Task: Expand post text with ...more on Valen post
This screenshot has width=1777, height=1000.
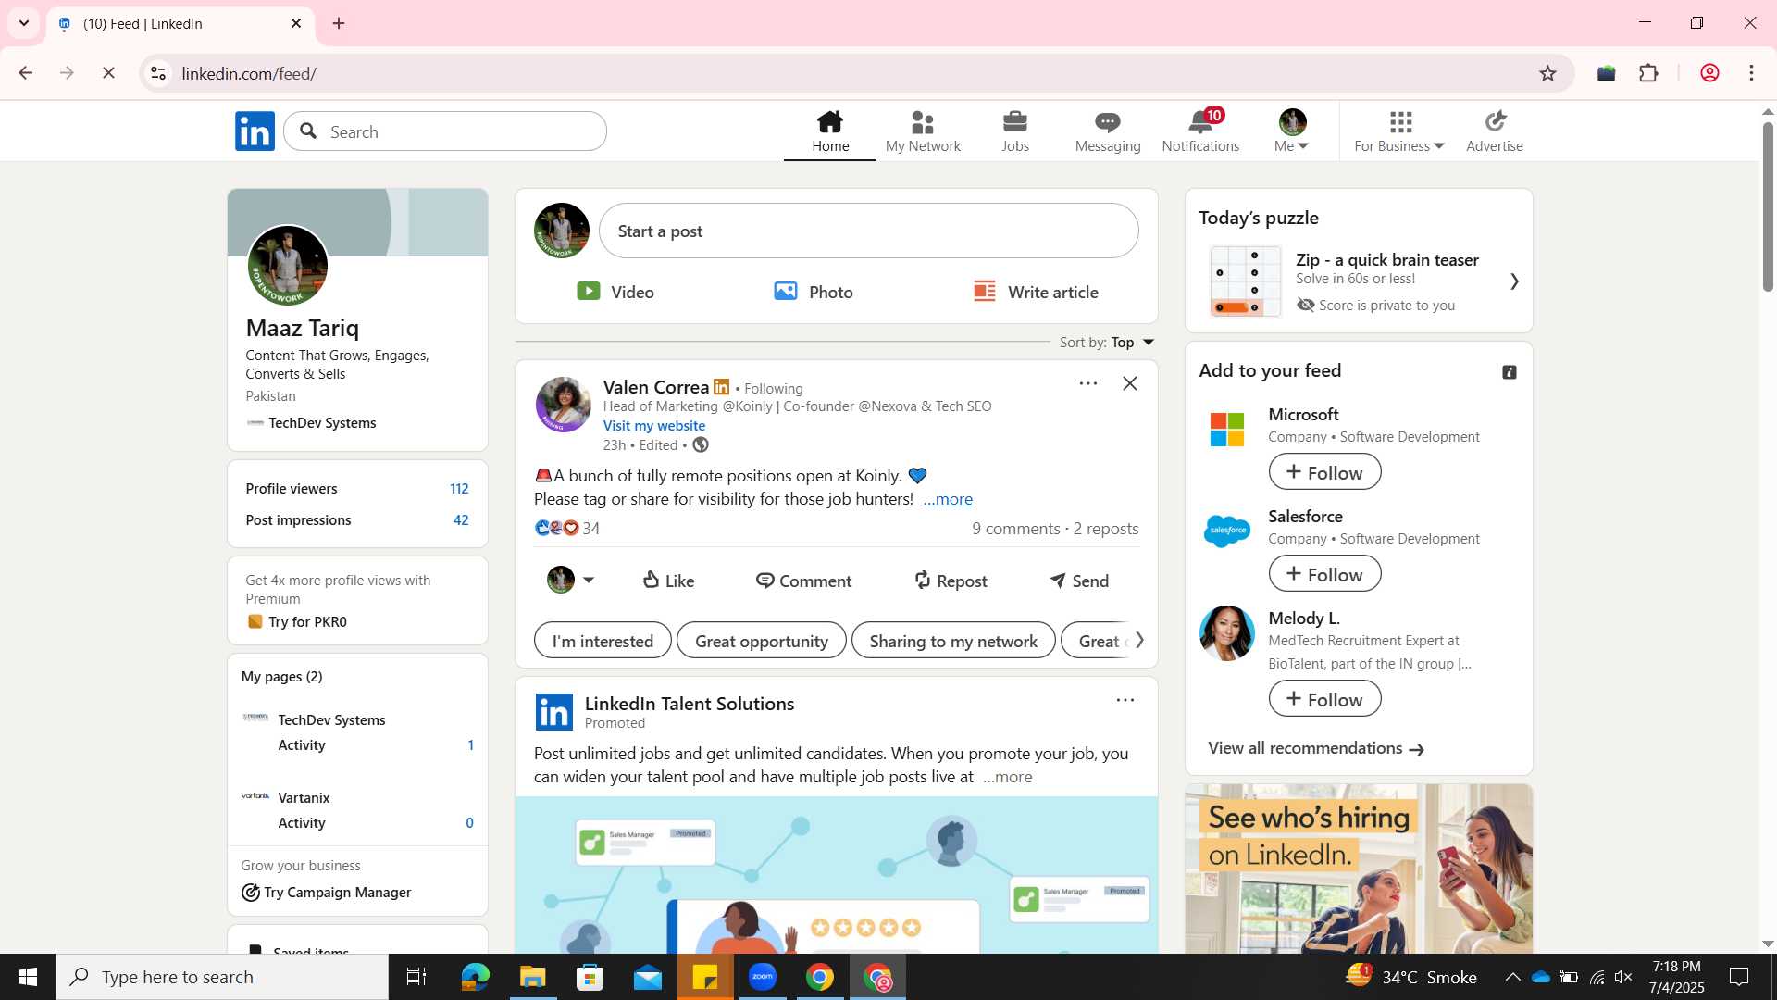Action: click(x=948, y=499)
